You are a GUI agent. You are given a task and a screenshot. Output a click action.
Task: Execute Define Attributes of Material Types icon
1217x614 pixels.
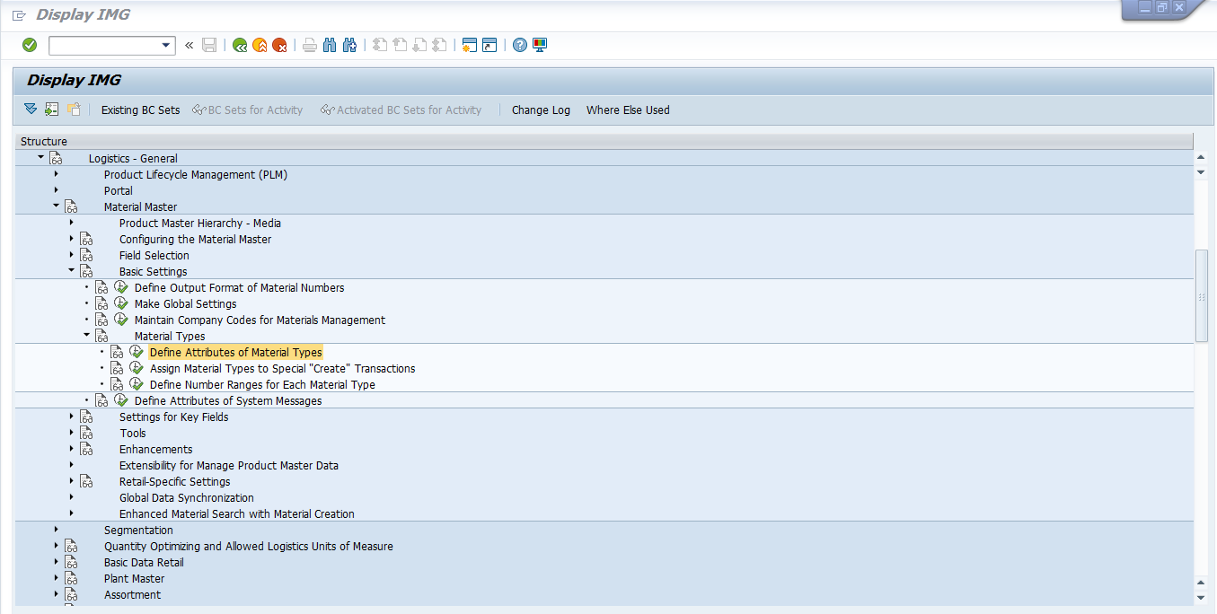tap(137, 352)
